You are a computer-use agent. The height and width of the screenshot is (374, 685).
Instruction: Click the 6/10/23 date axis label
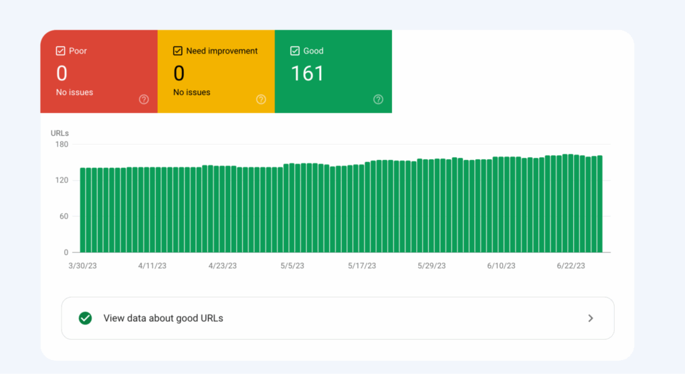pos(501,266)
